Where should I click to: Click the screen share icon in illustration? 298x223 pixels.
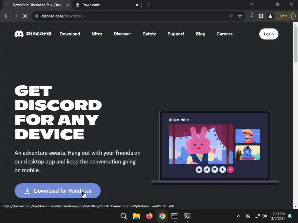(215, 170)
